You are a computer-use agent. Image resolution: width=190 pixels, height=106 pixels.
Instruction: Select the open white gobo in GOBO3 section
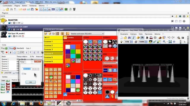coord(105,42)
